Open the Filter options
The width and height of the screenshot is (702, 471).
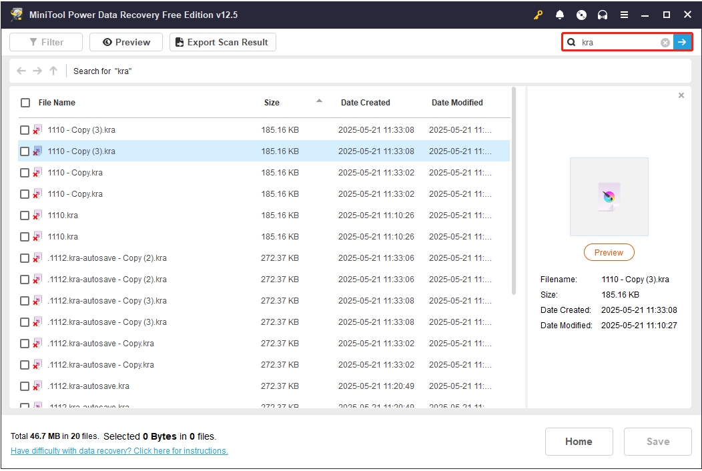[x=45, y=41]
